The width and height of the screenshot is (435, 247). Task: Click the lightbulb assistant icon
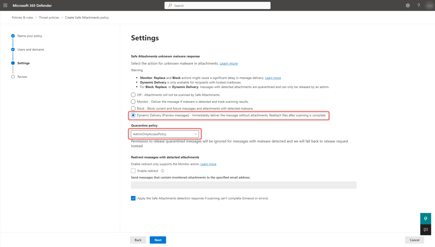pyautogui.click(x=426, y=218)
